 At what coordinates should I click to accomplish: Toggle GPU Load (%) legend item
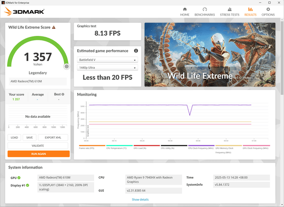[x=147, y=147]
